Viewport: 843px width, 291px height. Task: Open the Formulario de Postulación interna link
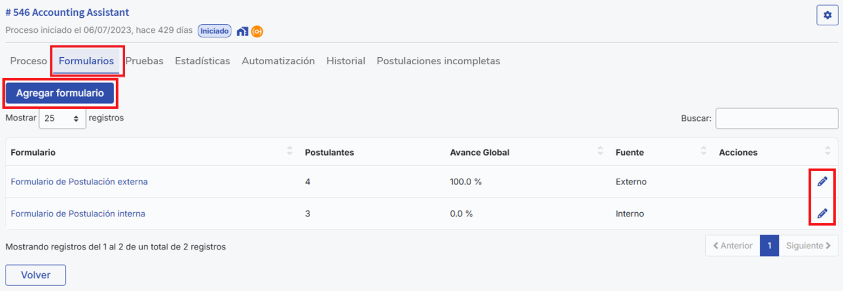click(78, 214)
